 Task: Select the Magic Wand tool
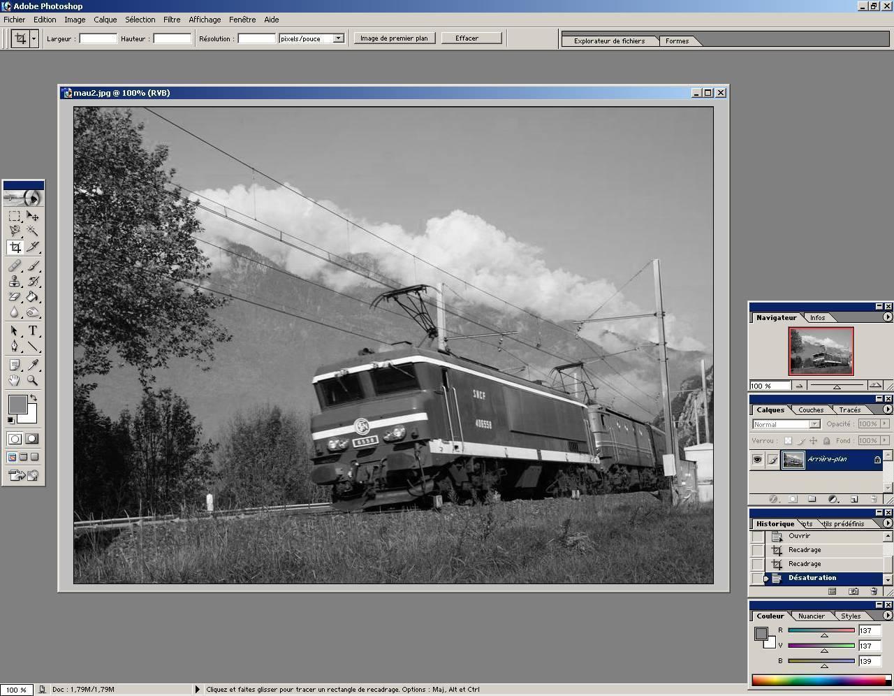click(x=32, y=231)
